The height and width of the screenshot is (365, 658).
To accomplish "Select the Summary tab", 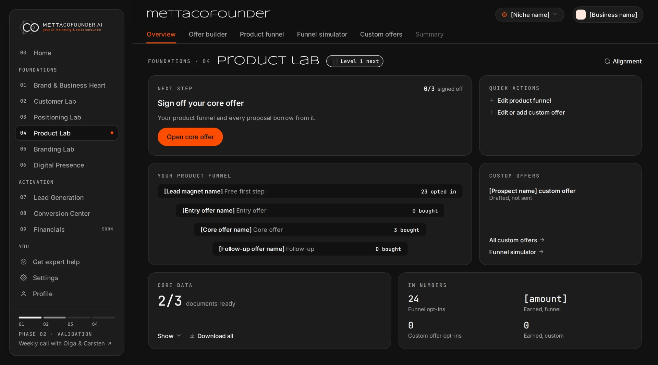I will coord(429,34).
